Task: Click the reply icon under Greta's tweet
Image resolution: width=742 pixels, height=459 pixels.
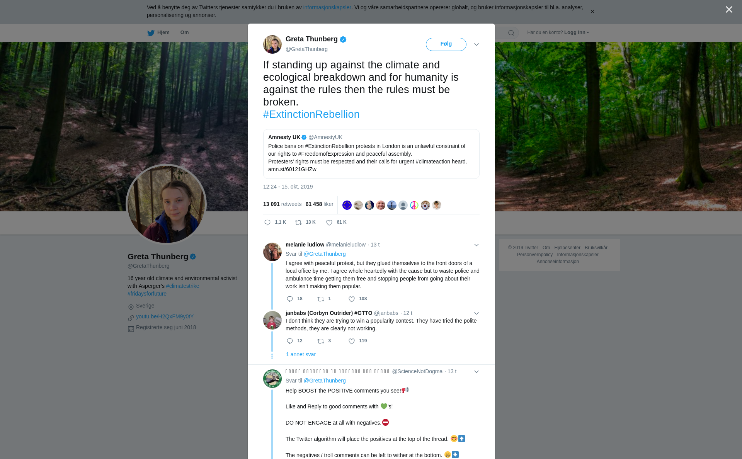Action: tap(267, 223)
